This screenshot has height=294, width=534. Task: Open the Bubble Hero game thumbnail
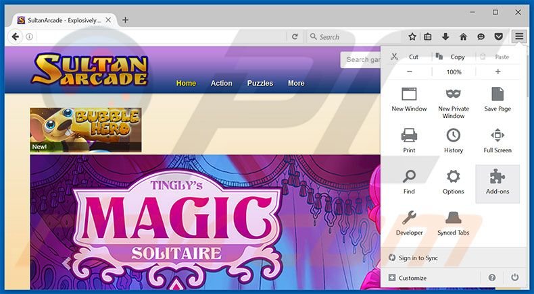(x=86, y=130)
